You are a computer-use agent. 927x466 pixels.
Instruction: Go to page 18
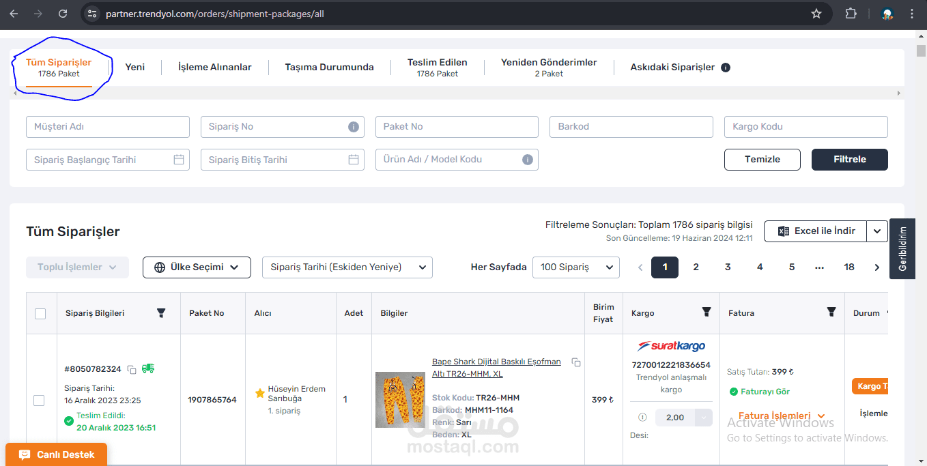849,267
